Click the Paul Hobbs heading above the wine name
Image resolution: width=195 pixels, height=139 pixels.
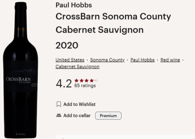pyautogui.click(x=74, y=5)
